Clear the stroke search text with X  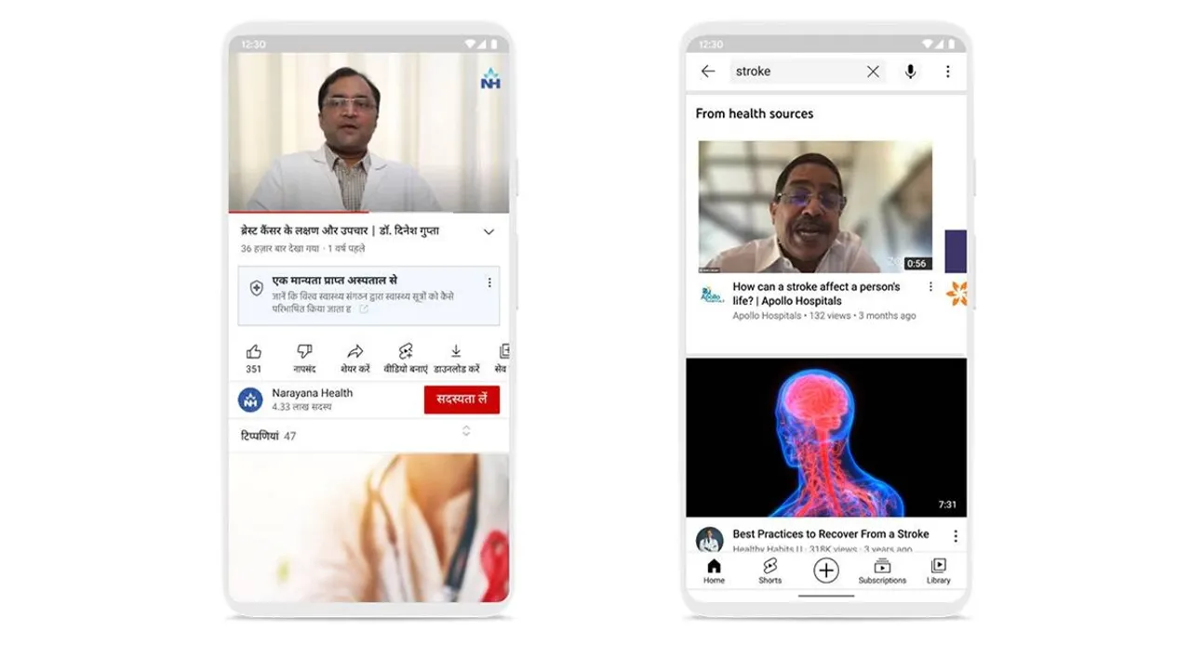click(x=873, y=72)
